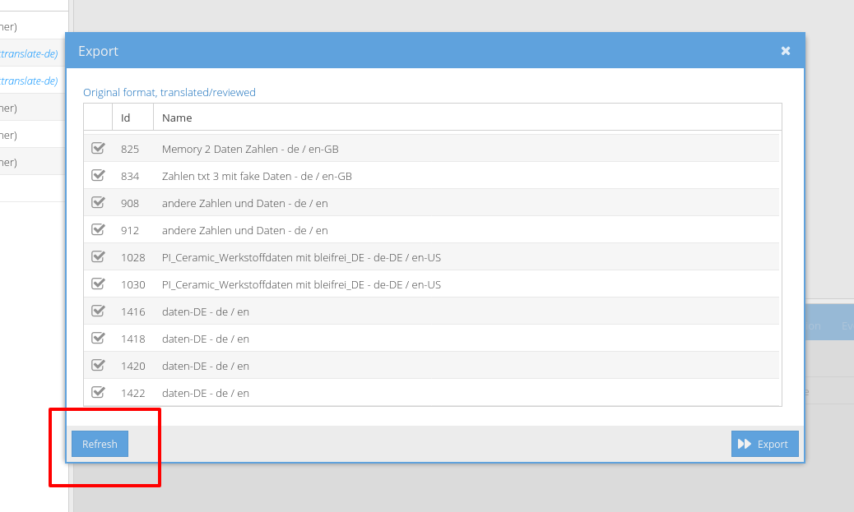Screen dimensions: 854x512
Task: Select the 'Memory 2 Daten Zahlen' row
Action: tap(250, 150)
